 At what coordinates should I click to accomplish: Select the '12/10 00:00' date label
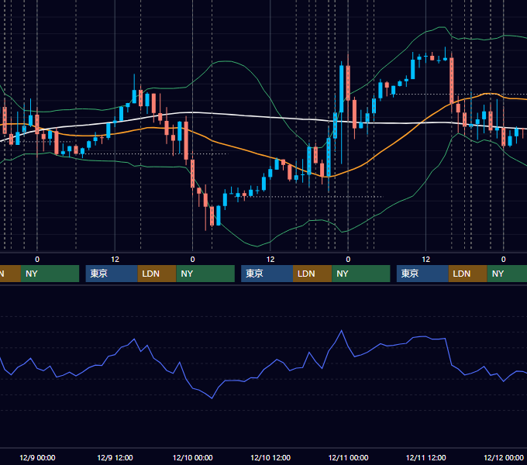pos(192,457)
